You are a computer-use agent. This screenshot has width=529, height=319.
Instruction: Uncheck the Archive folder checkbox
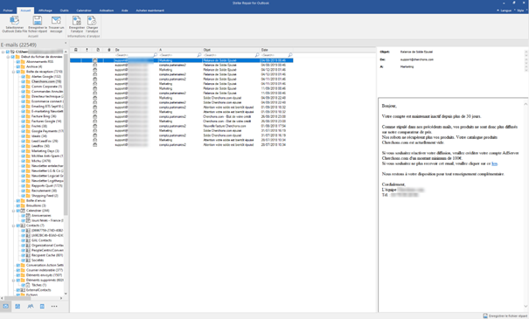click(x=18, y=66)
